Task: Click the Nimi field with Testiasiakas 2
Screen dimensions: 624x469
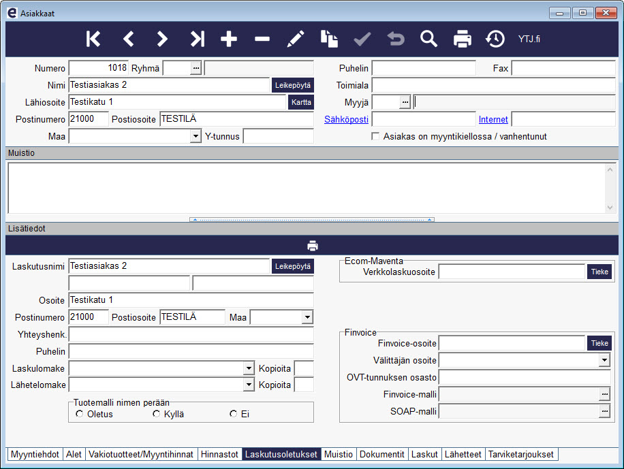Action: point(169,85)
